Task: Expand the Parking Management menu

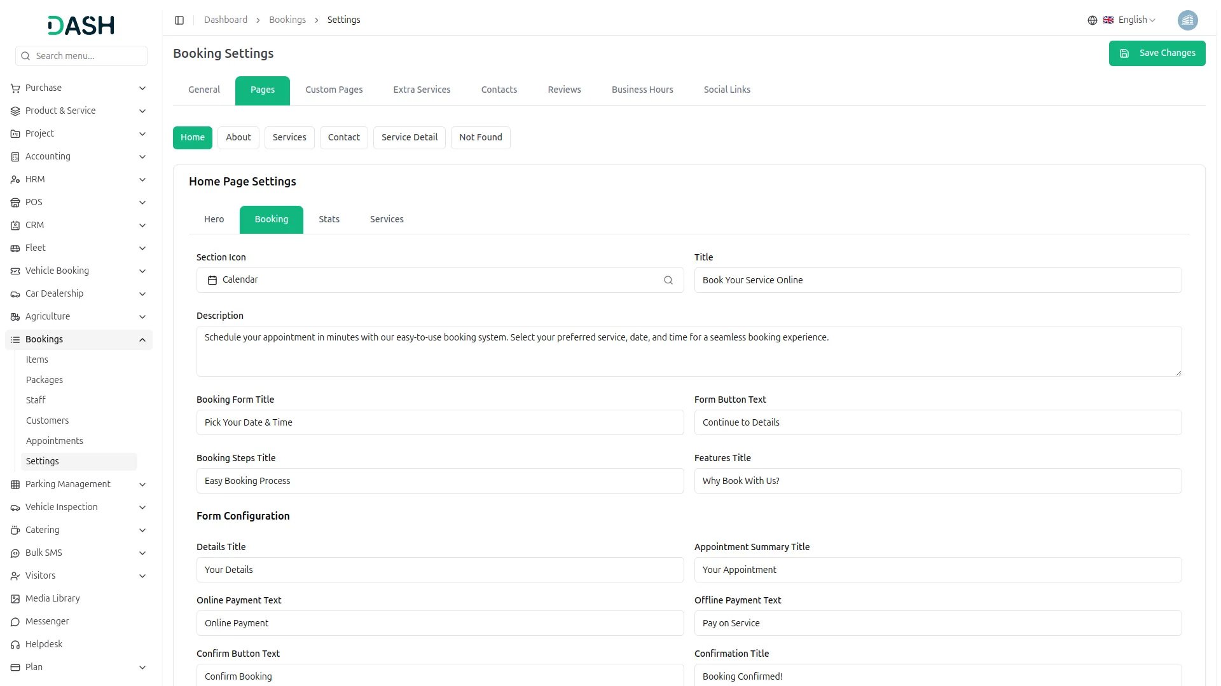Action: pyautogui.click(x=142, y=485)
